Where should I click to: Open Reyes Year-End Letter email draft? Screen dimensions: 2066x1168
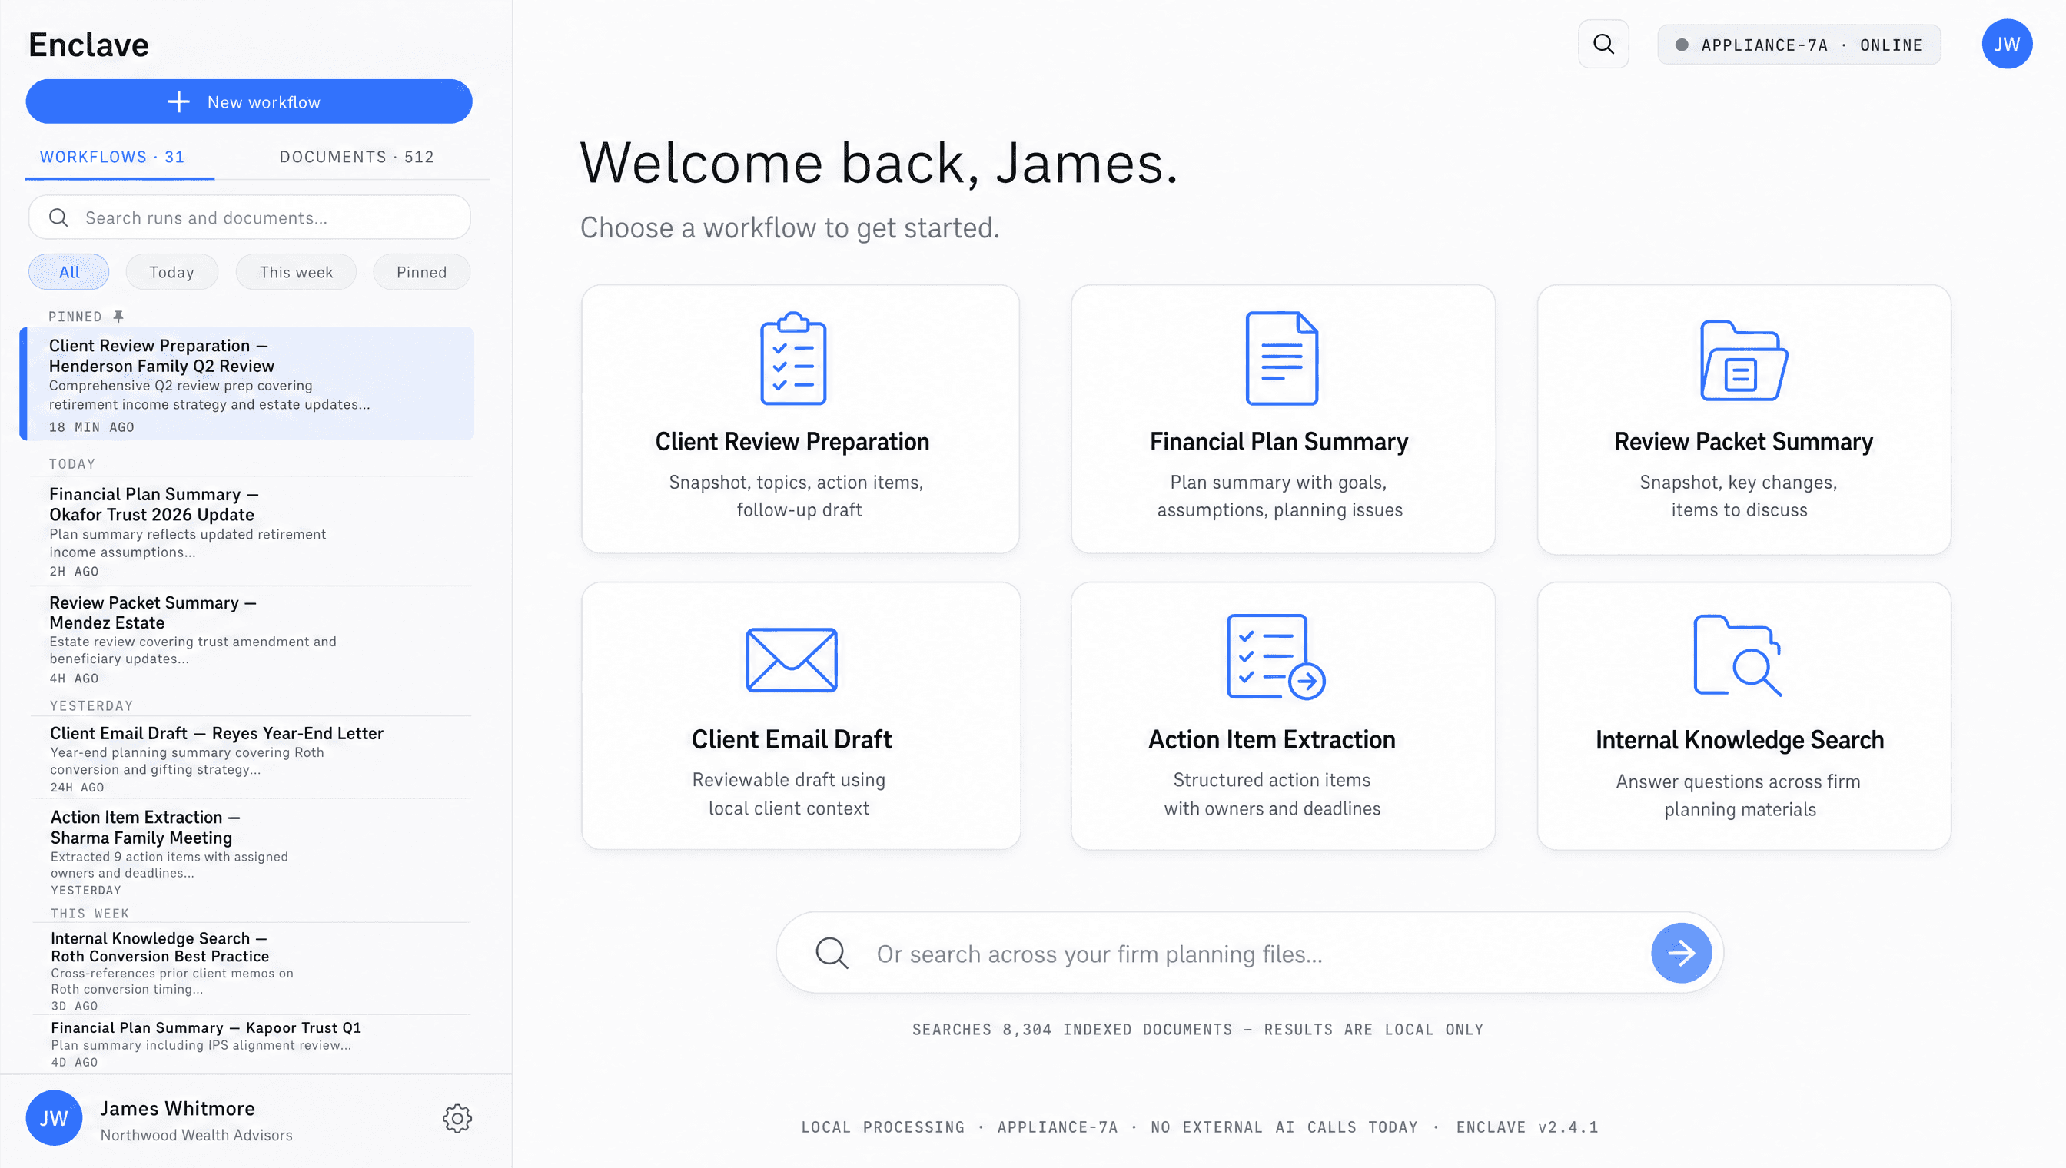pyautogui.click(x=251, y=757)
